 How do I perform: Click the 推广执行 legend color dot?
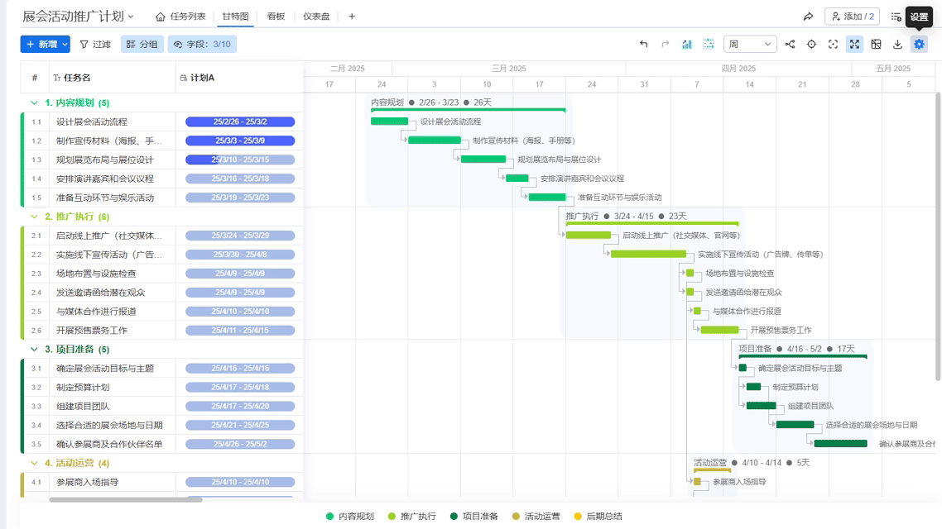pyautogui.click(x=392, y=517)
